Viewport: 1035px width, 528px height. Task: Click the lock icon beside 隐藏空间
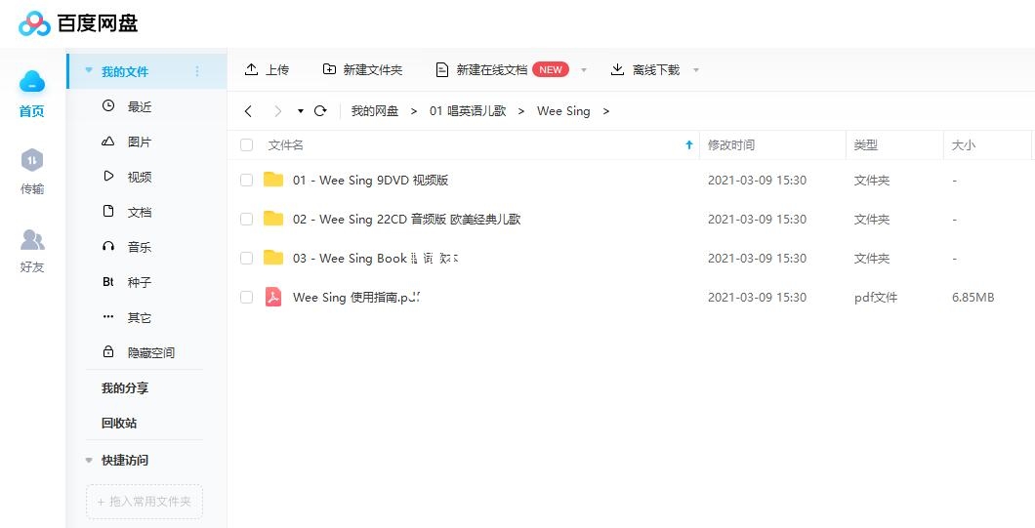click(108, 351)
